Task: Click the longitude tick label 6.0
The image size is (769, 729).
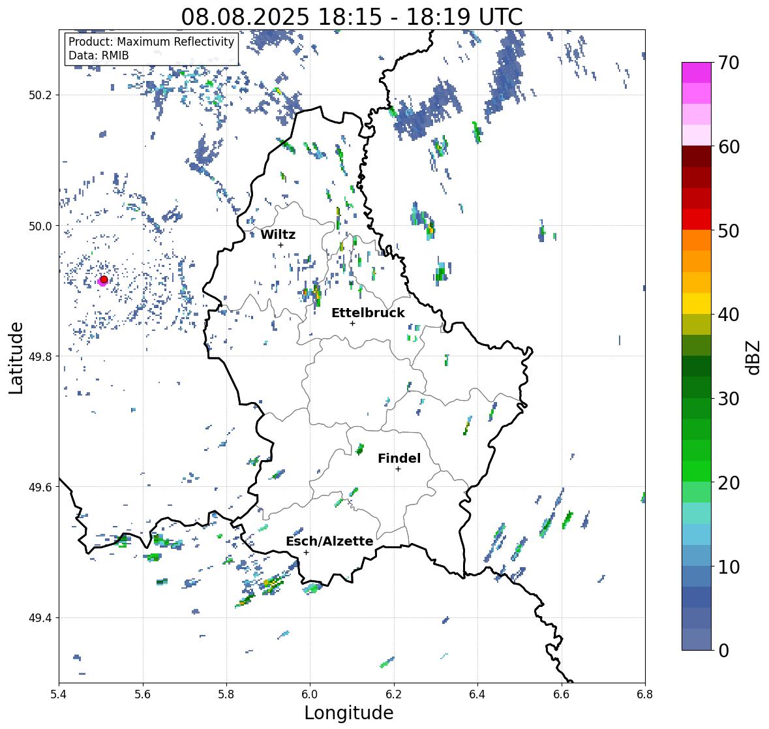Action: tap(310, 694)
